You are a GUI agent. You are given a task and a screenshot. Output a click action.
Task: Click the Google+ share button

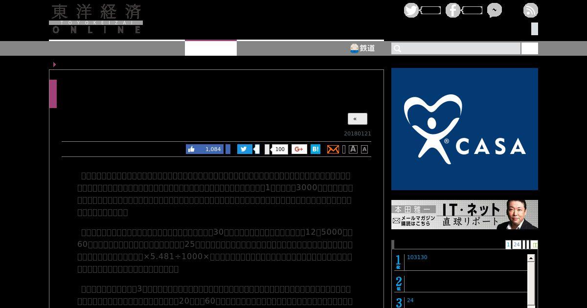299,149
